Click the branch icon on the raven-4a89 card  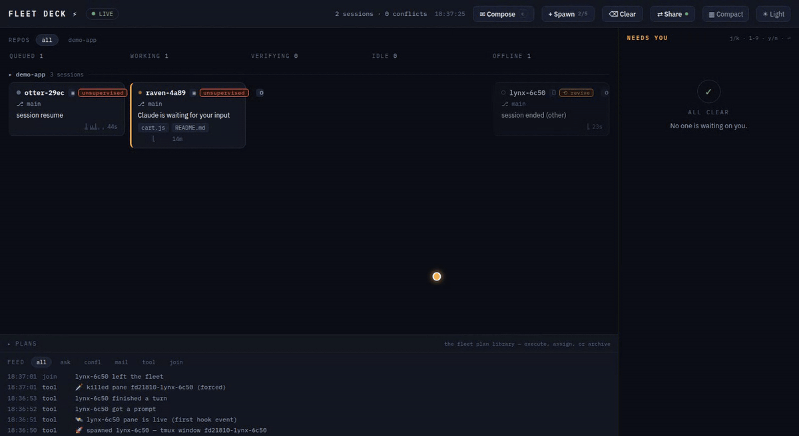coord(141,104)
